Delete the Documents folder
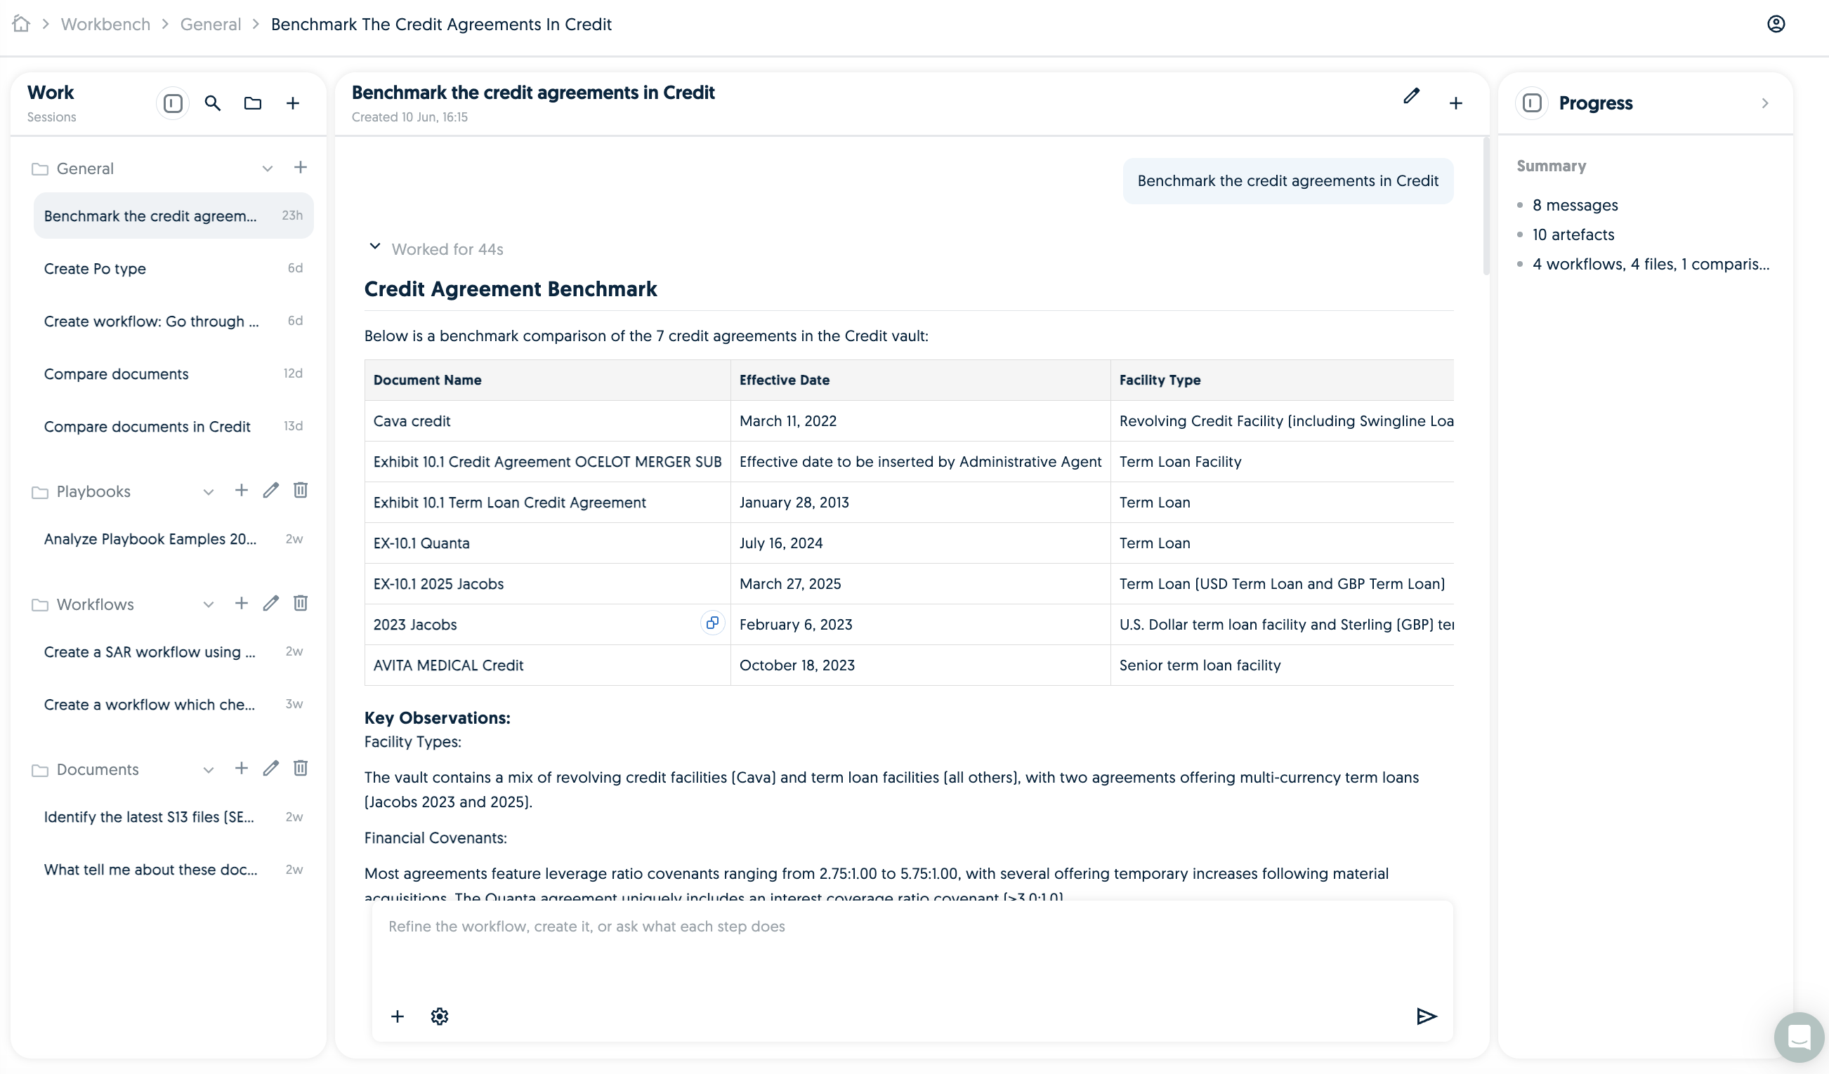Screen dimensions: 1829x1074 (x=301, y=768)
